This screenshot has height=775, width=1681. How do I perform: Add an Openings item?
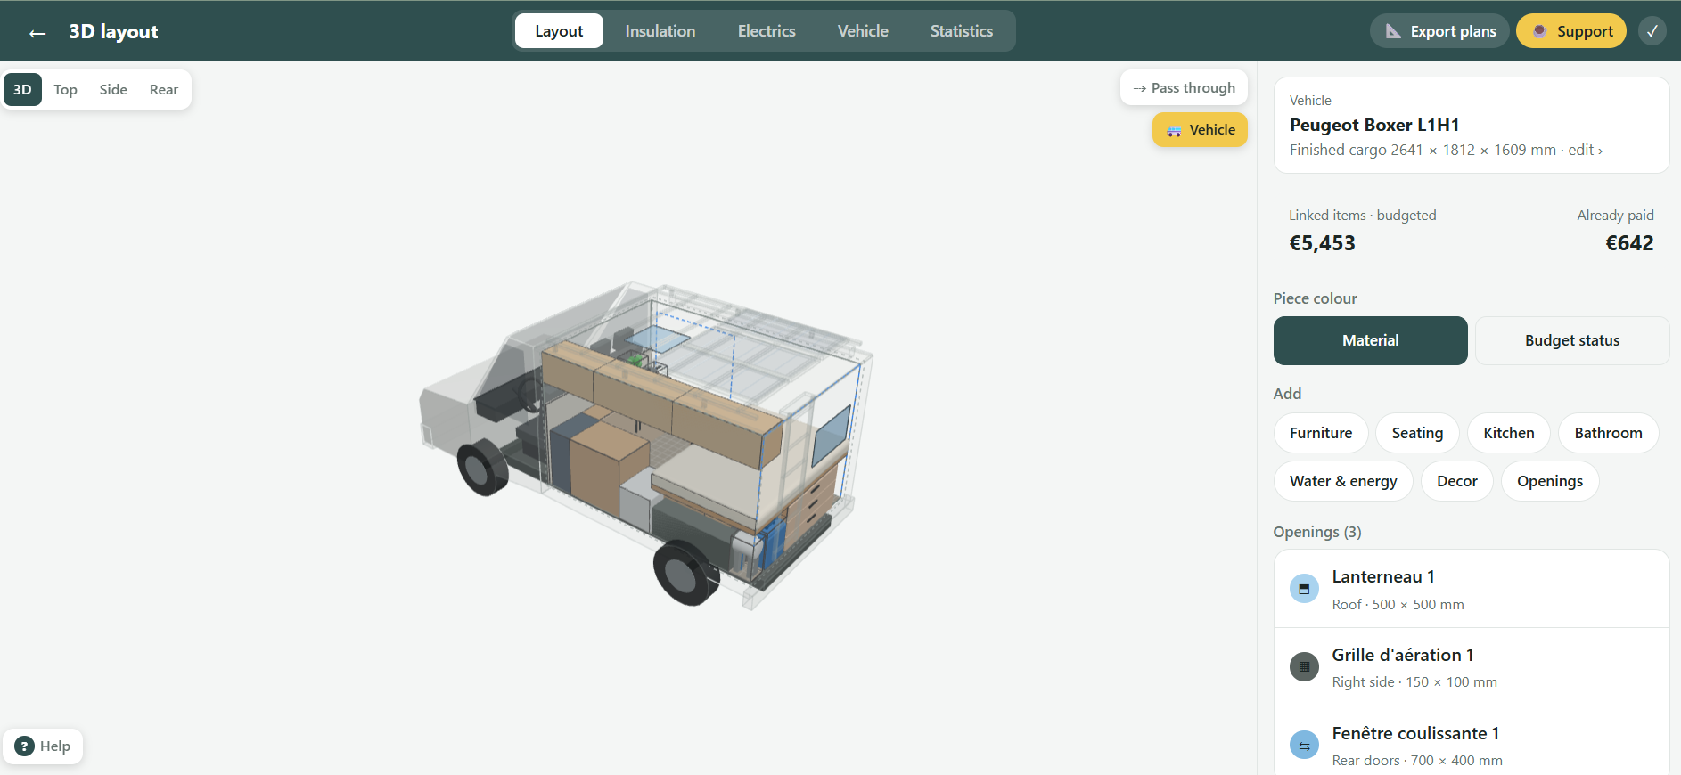click(1550, 481)
